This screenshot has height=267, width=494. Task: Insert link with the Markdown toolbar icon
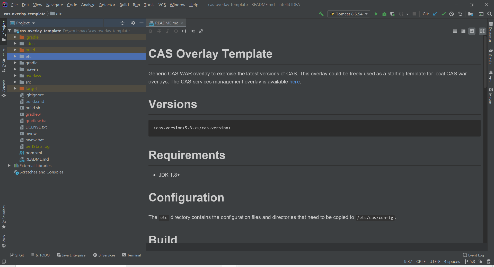coord(201,31)
